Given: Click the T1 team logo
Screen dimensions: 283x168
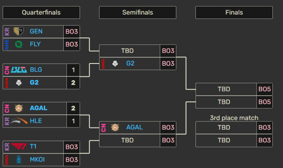Looking at the screenshot, I should point(19,146).
